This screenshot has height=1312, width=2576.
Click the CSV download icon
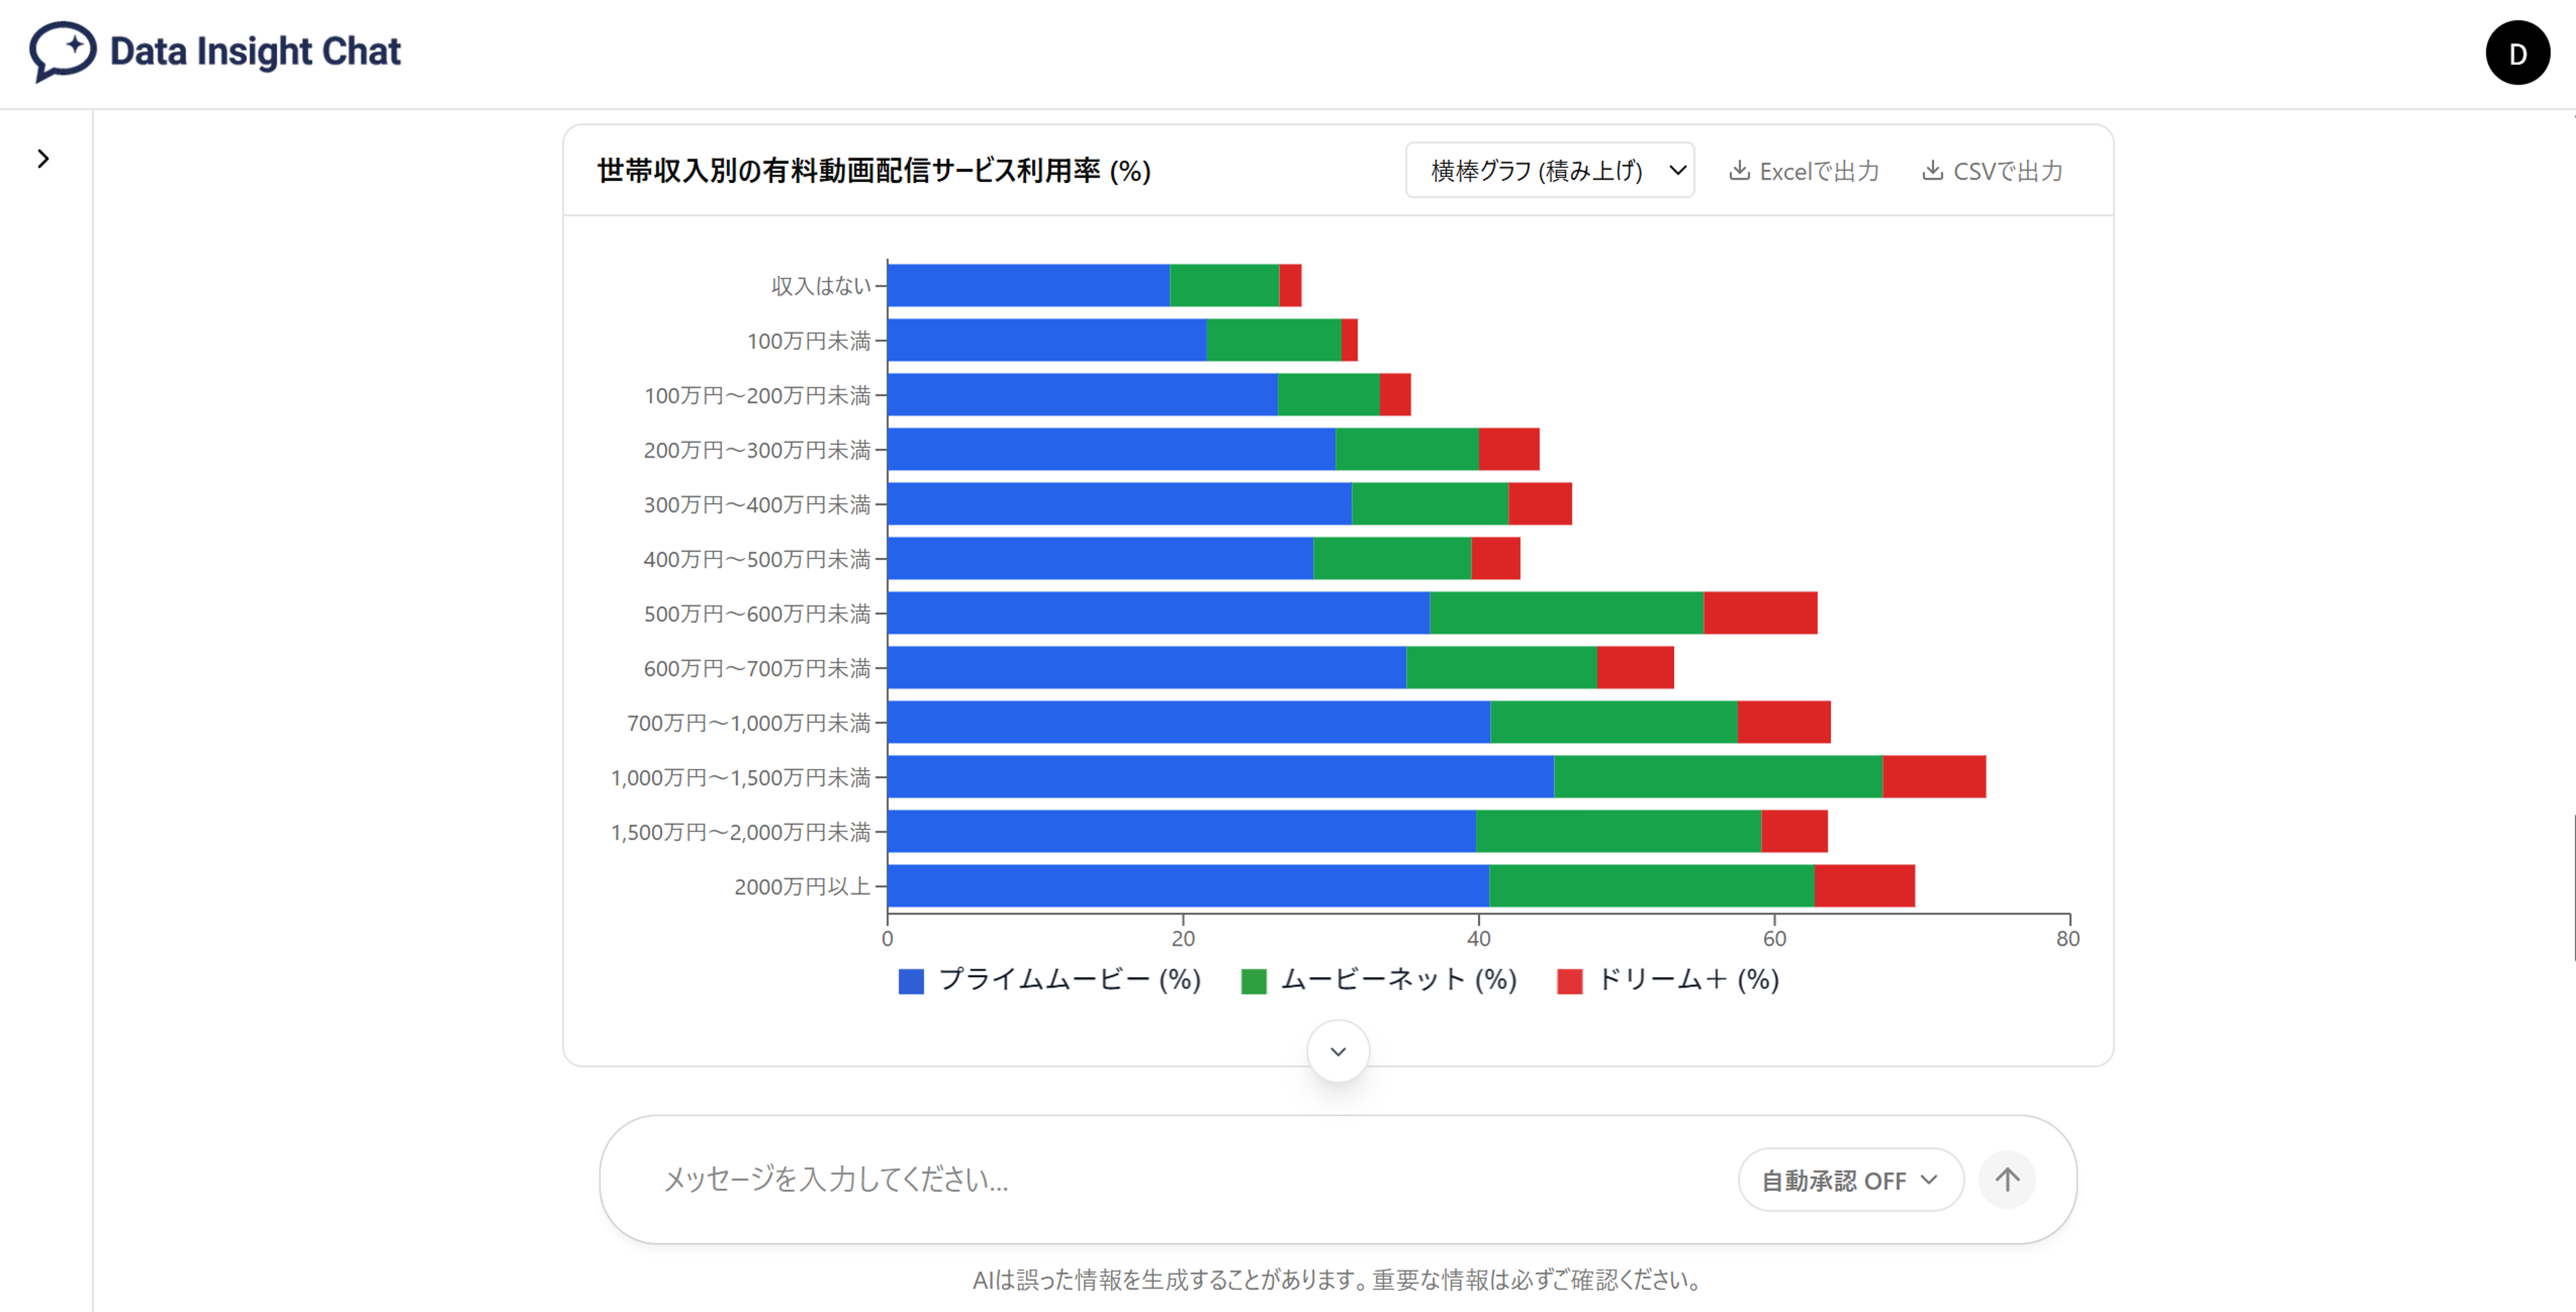point(1933,171)
